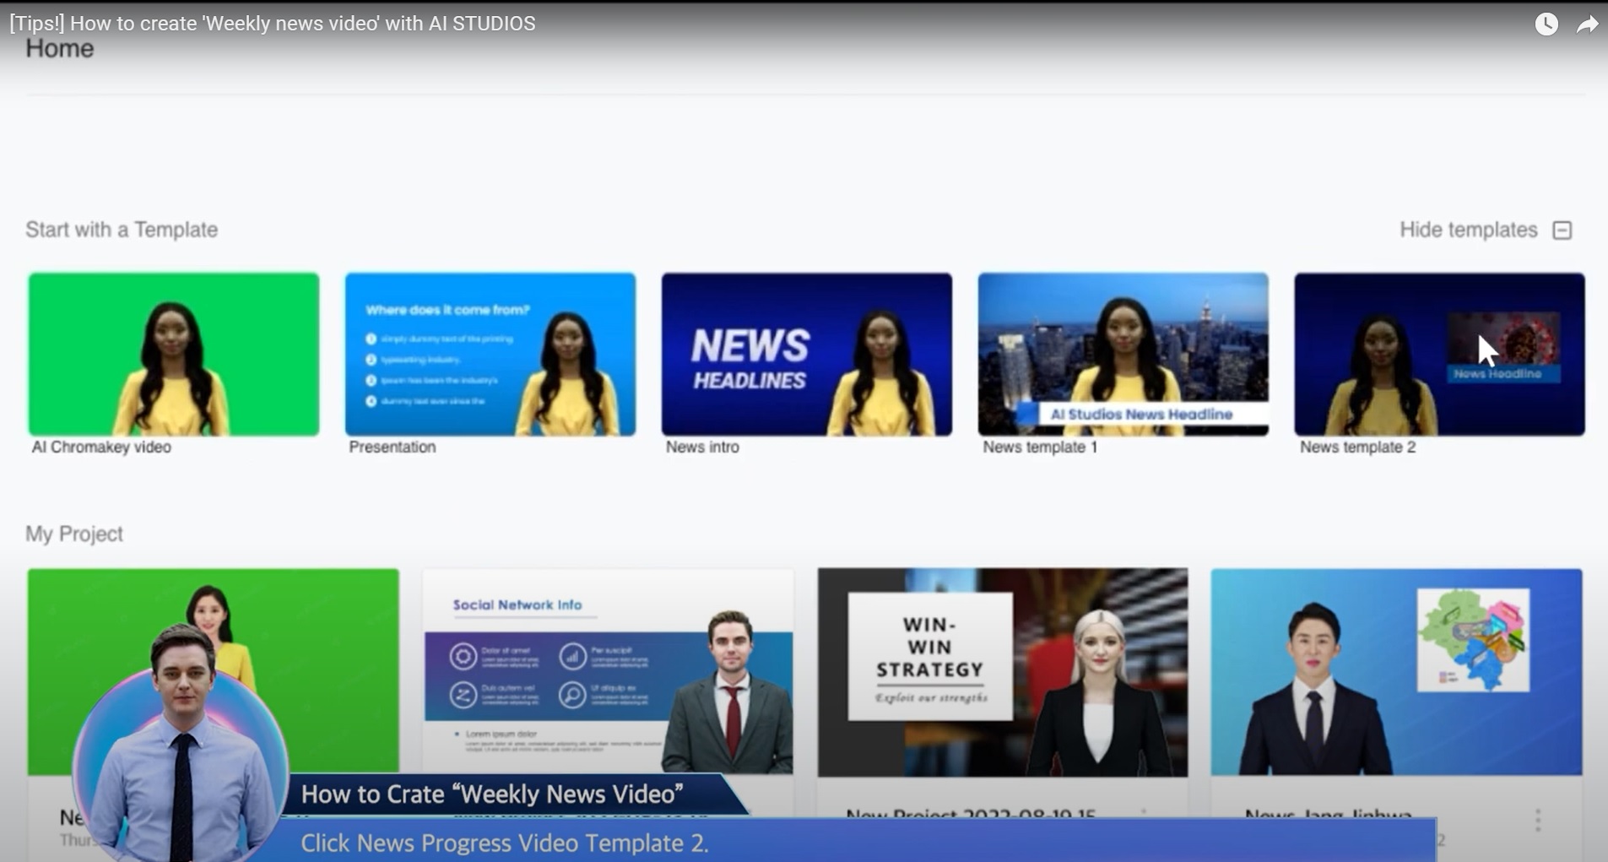Open the project thumbnail with map graphic
Screen dimensions: 1608x862
coord(1396,672)
